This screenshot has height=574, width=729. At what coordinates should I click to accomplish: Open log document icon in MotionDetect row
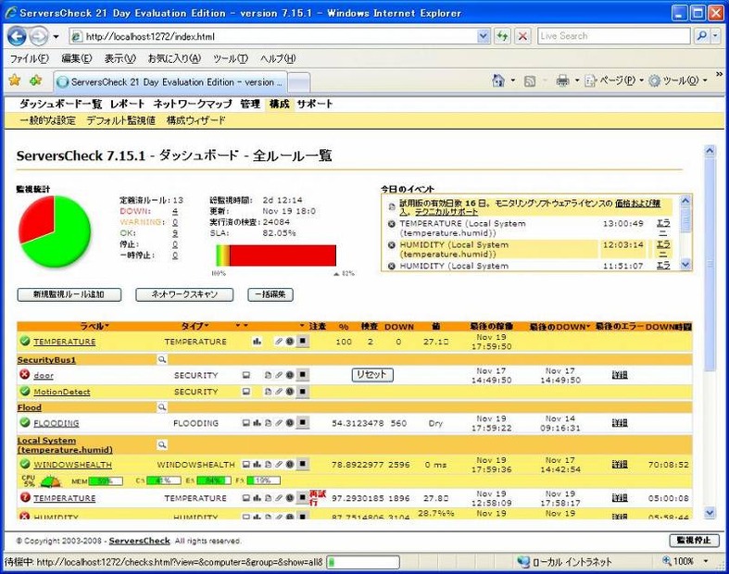268,392
